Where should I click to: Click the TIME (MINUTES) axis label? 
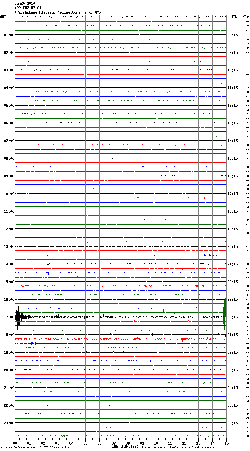[x=124, y=447]
